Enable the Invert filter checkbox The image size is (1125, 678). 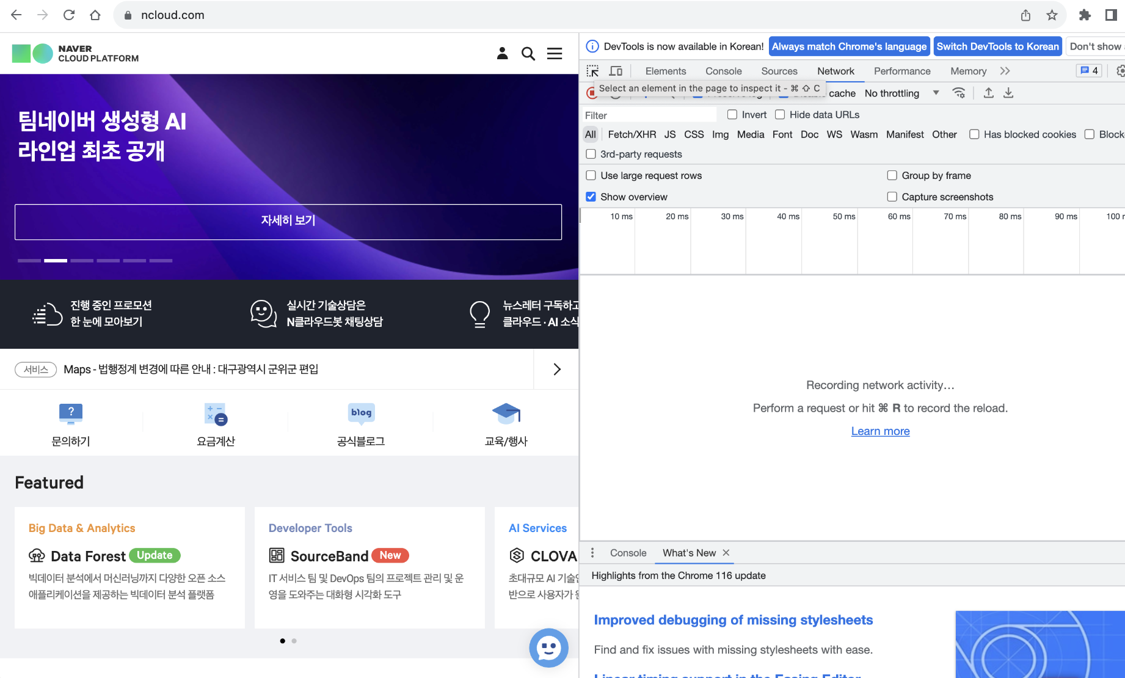(x=732, y=114)
